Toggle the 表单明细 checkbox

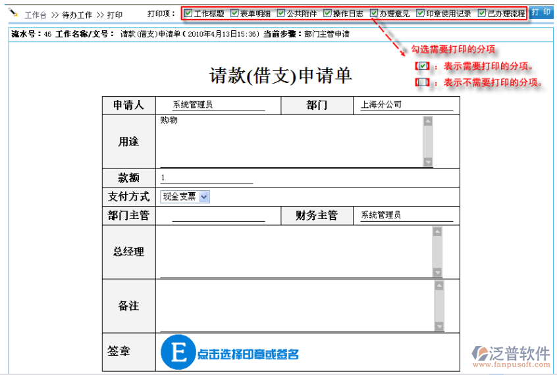(x=234, y=14)
